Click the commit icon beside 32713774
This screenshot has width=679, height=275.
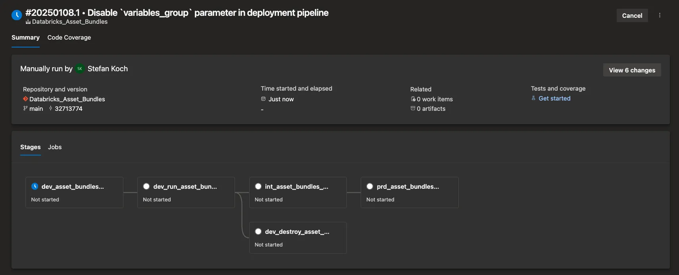pyautogui.click(x=51, y=108)
